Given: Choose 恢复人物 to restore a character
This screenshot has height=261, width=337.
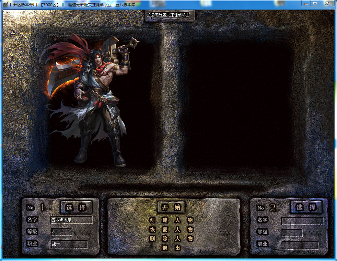Looking at the screenshot, I should (171, 229).
